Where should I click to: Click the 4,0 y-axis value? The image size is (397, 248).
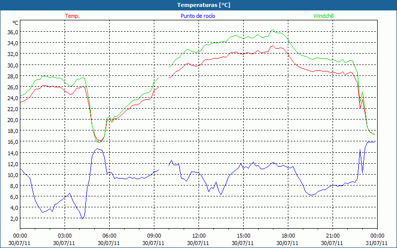click(x=14, y=207)
